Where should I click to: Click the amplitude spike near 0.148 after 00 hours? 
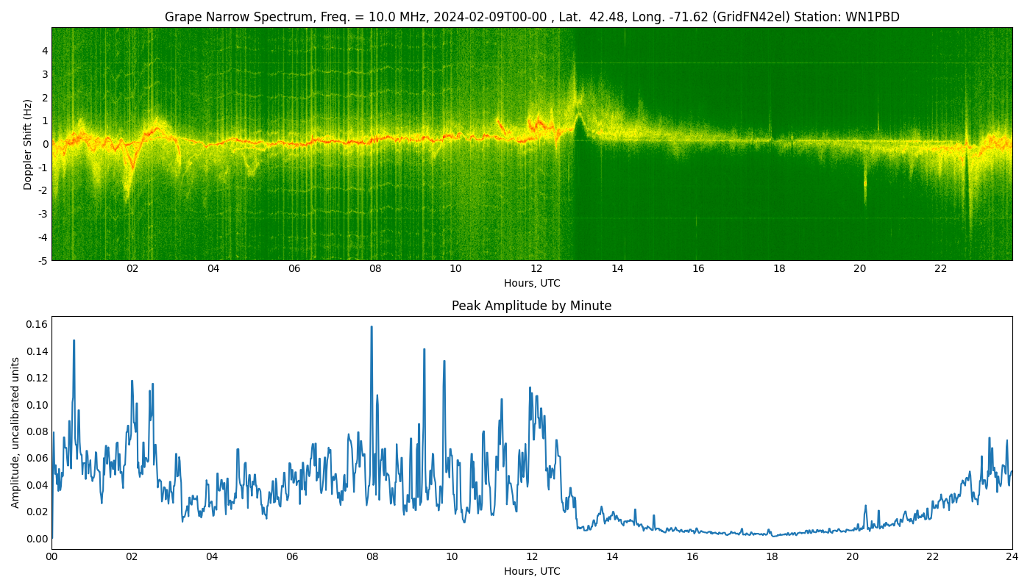pyautogui.click(x=74, y=340)
